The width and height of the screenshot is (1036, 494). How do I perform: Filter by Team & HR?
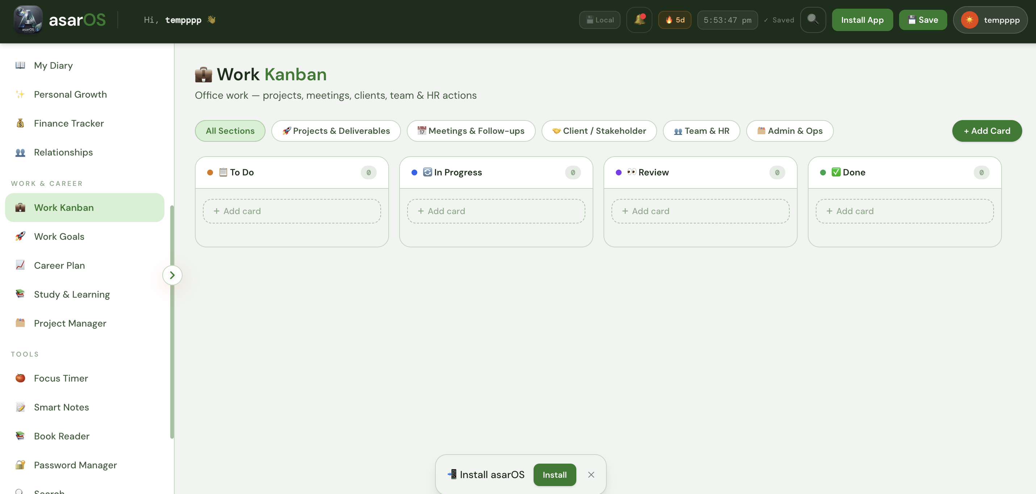pyautogui.click(x=701, y=131)
